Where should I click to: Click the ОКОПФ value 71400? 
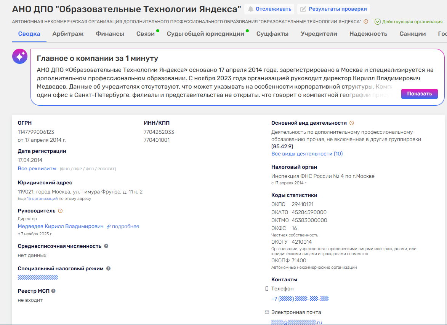click(299, 261)
